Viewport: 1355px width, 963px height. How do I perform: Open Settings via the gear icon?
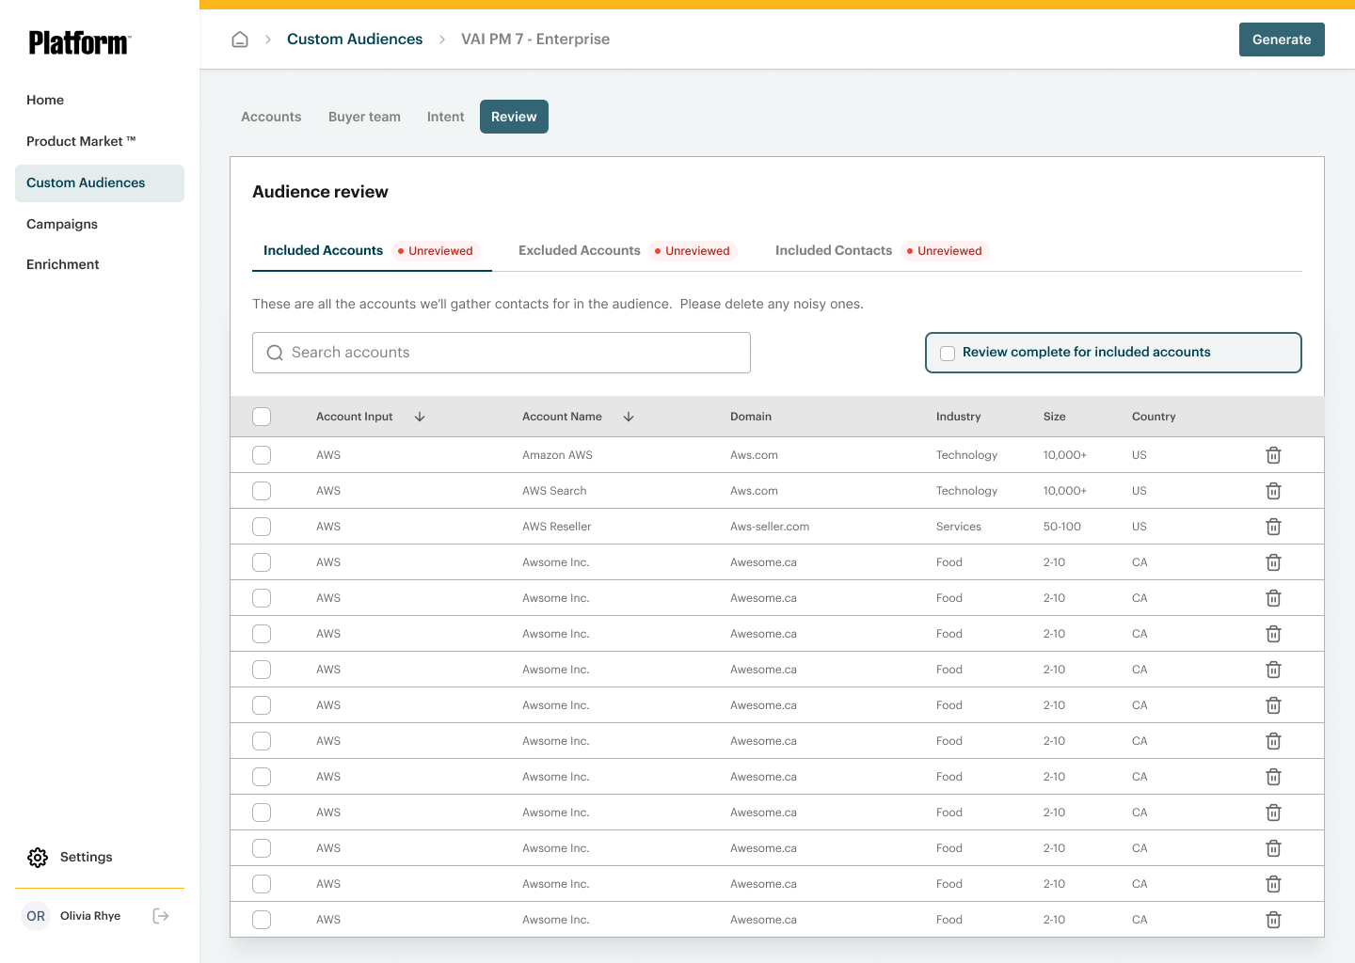click(38, 858)
